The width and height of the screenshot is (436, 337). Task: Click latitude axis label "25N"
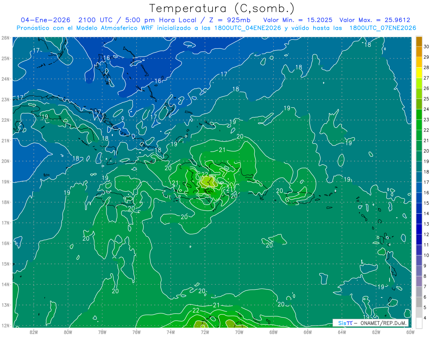click(x=5, y=59)
